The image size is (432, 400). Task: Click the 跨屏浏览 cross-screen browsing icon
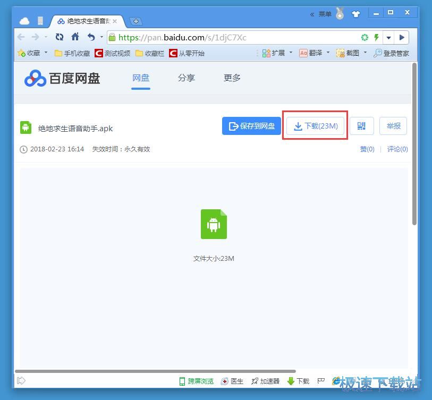[197, 381]
